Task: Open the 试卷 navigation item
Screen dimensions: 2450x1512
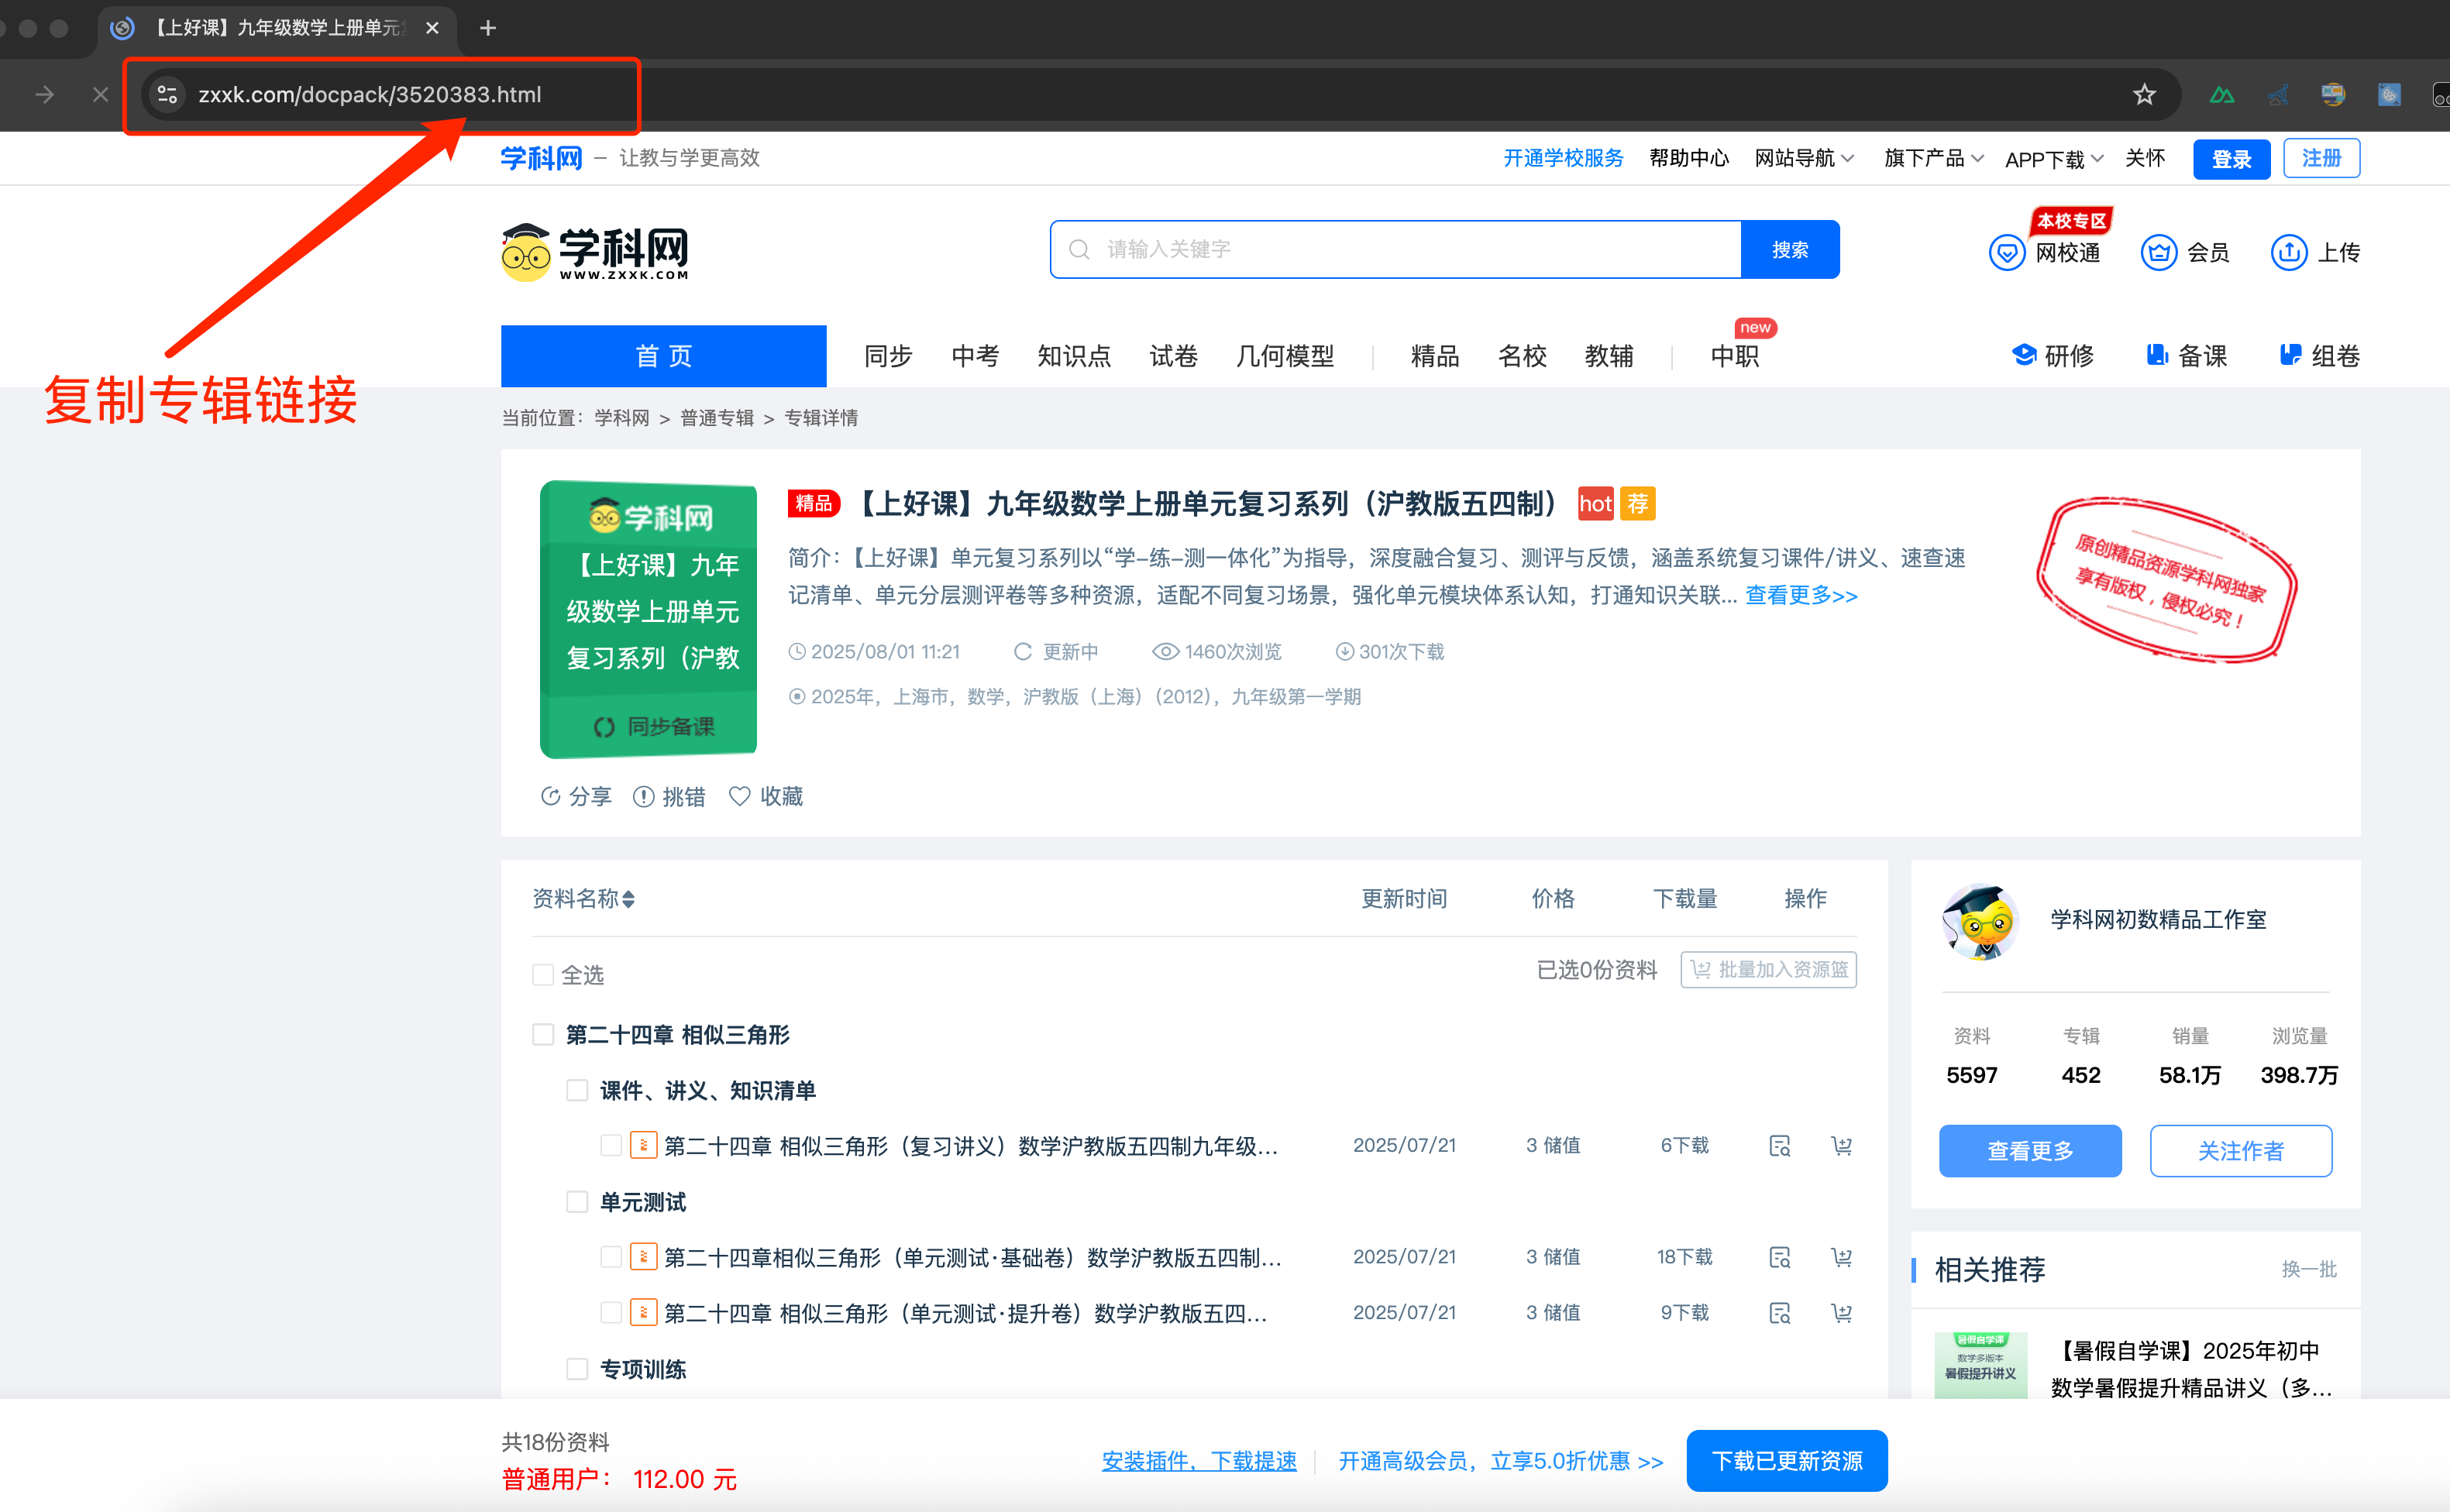Action: coord(1173,356)
